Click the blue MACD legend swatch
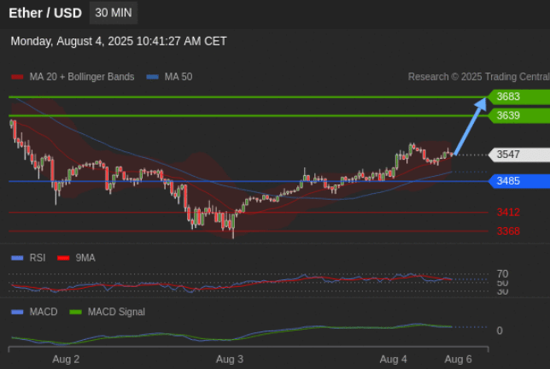Image resolution: width=550 pixels, height=369 pixels. (x=17, y=312)
